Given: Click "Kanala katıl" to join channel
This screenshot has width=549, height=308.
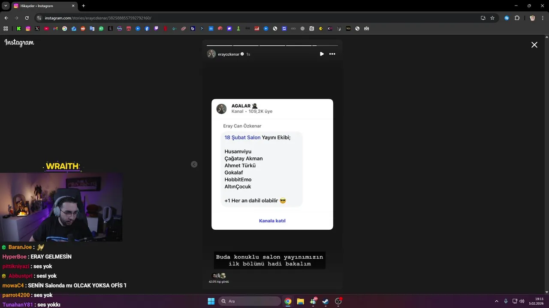Looking at the screenshot, I should coord(272,221).
